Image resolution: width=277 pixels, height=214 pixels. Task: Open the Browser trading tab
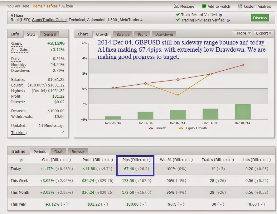click(x=78, y=152)
